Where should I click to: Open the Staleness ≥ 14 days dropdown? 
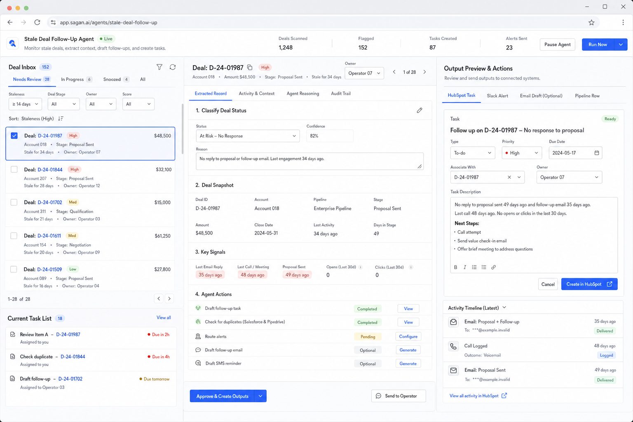click(25, 104)
